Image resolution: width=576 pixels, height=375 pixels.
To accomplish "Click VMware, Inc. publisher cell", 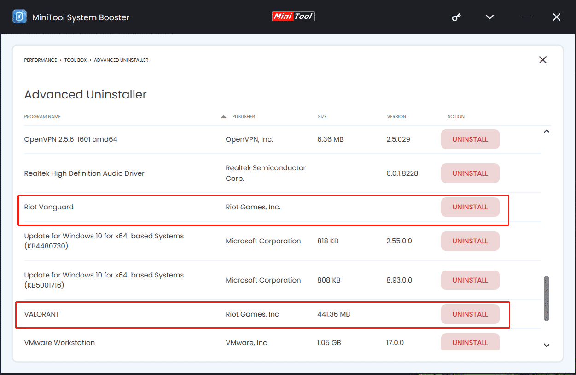I will click(247, 343).
